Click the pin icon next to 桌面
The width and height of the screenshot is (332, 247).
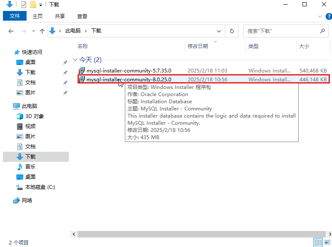(x=65, y=62)
